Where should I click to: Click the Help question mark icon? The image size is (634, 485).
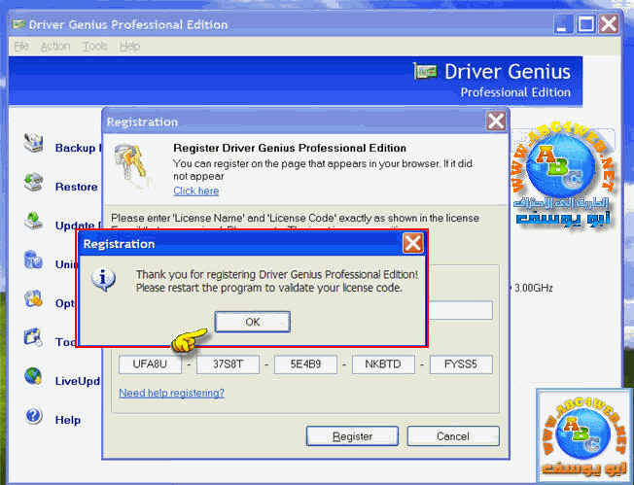pyautogui.click(x=34, y=417)
